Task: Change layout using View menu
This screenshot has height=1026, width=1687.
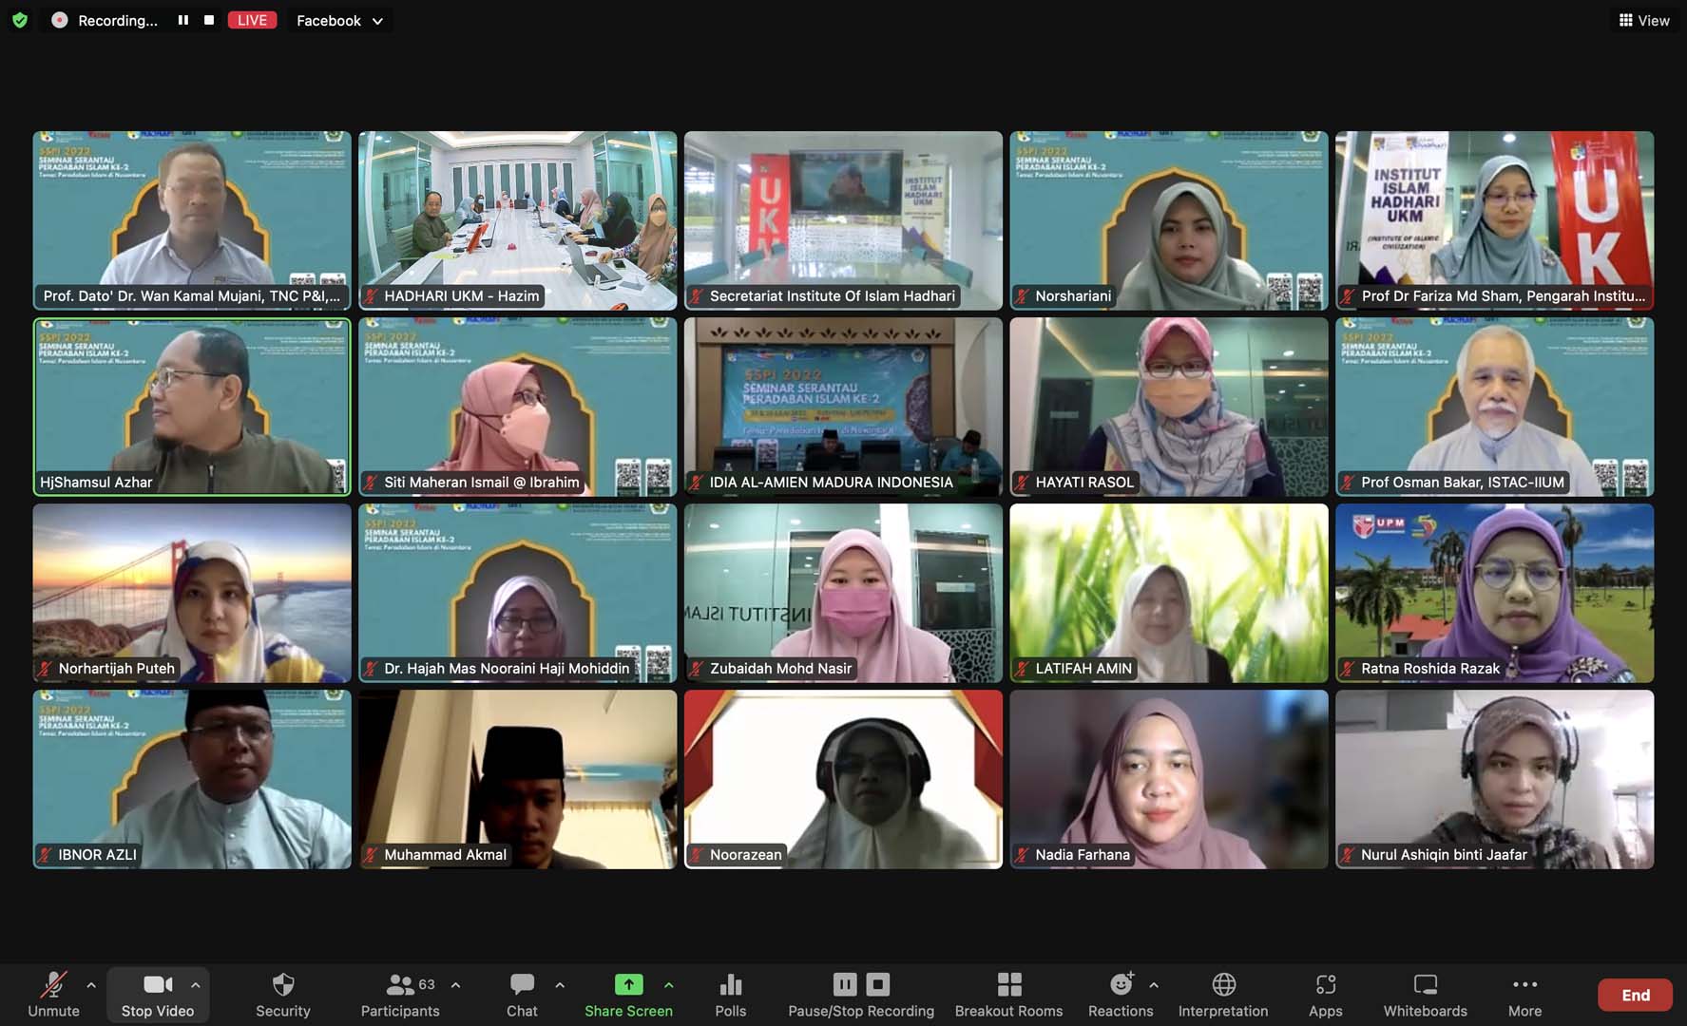Action: pos(1644,20)
